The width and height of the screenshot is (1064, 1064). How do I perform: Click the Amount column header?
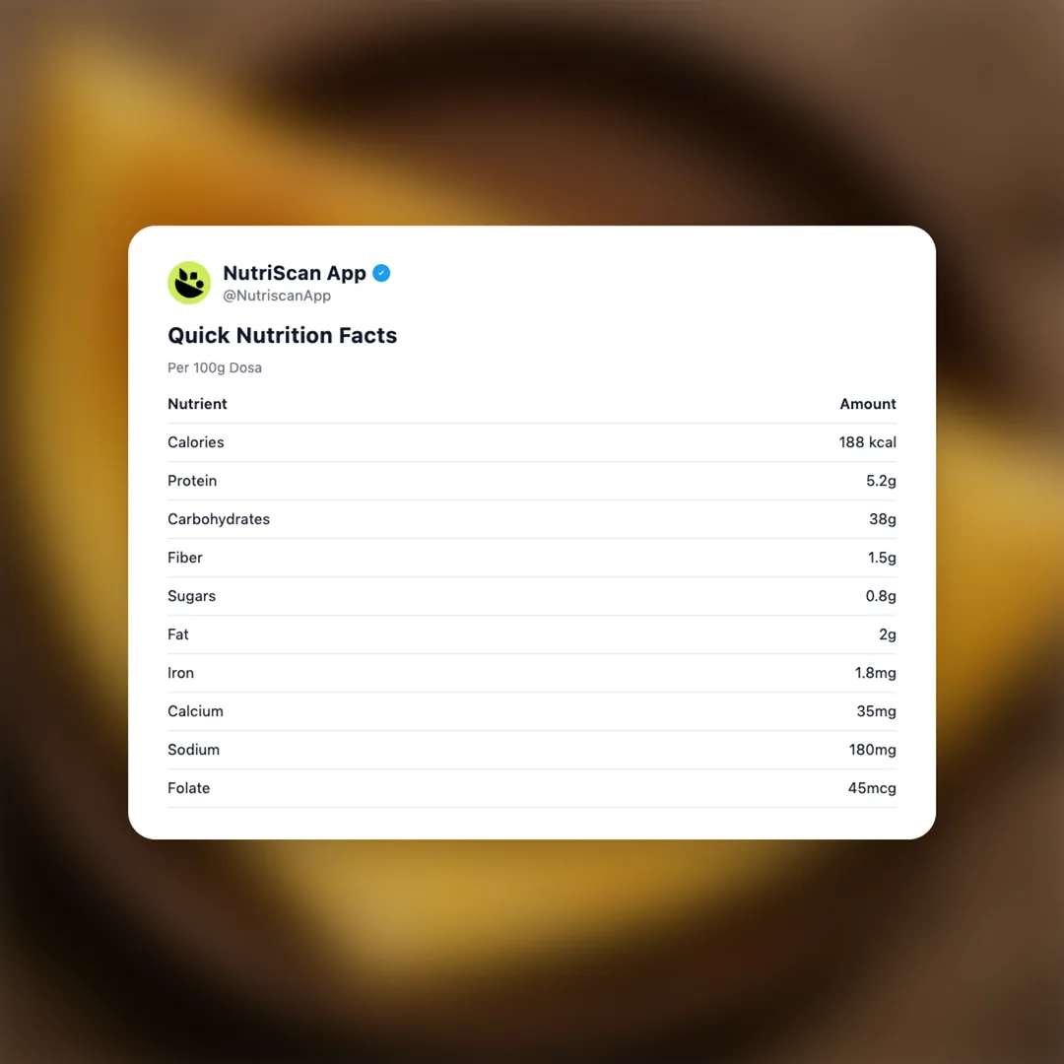[867, 404]
